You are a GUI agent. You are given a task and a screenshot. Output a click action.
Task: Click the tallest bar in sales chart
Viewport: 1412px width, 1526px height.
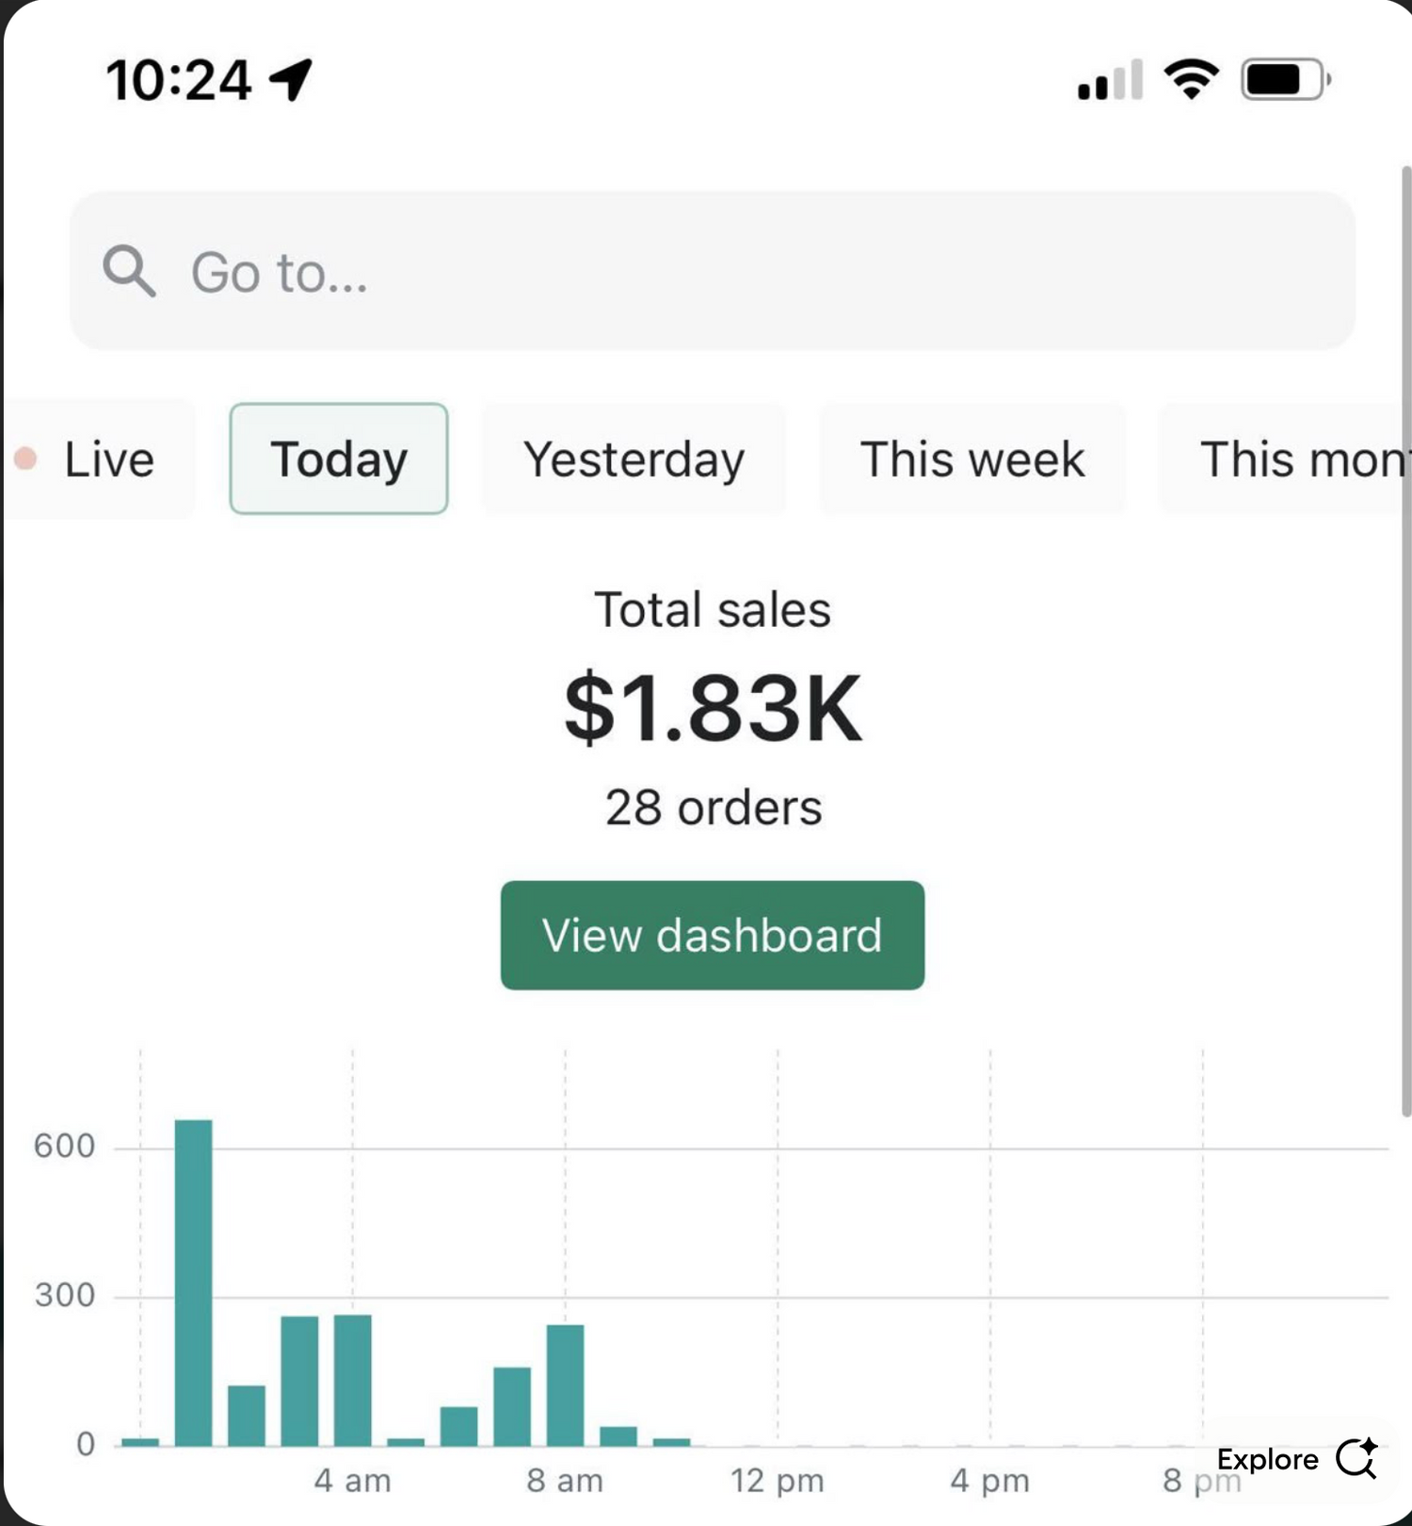(x=194, y=1282)
